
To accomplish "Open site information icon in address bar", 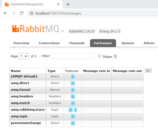I will (x=32, y=13).
